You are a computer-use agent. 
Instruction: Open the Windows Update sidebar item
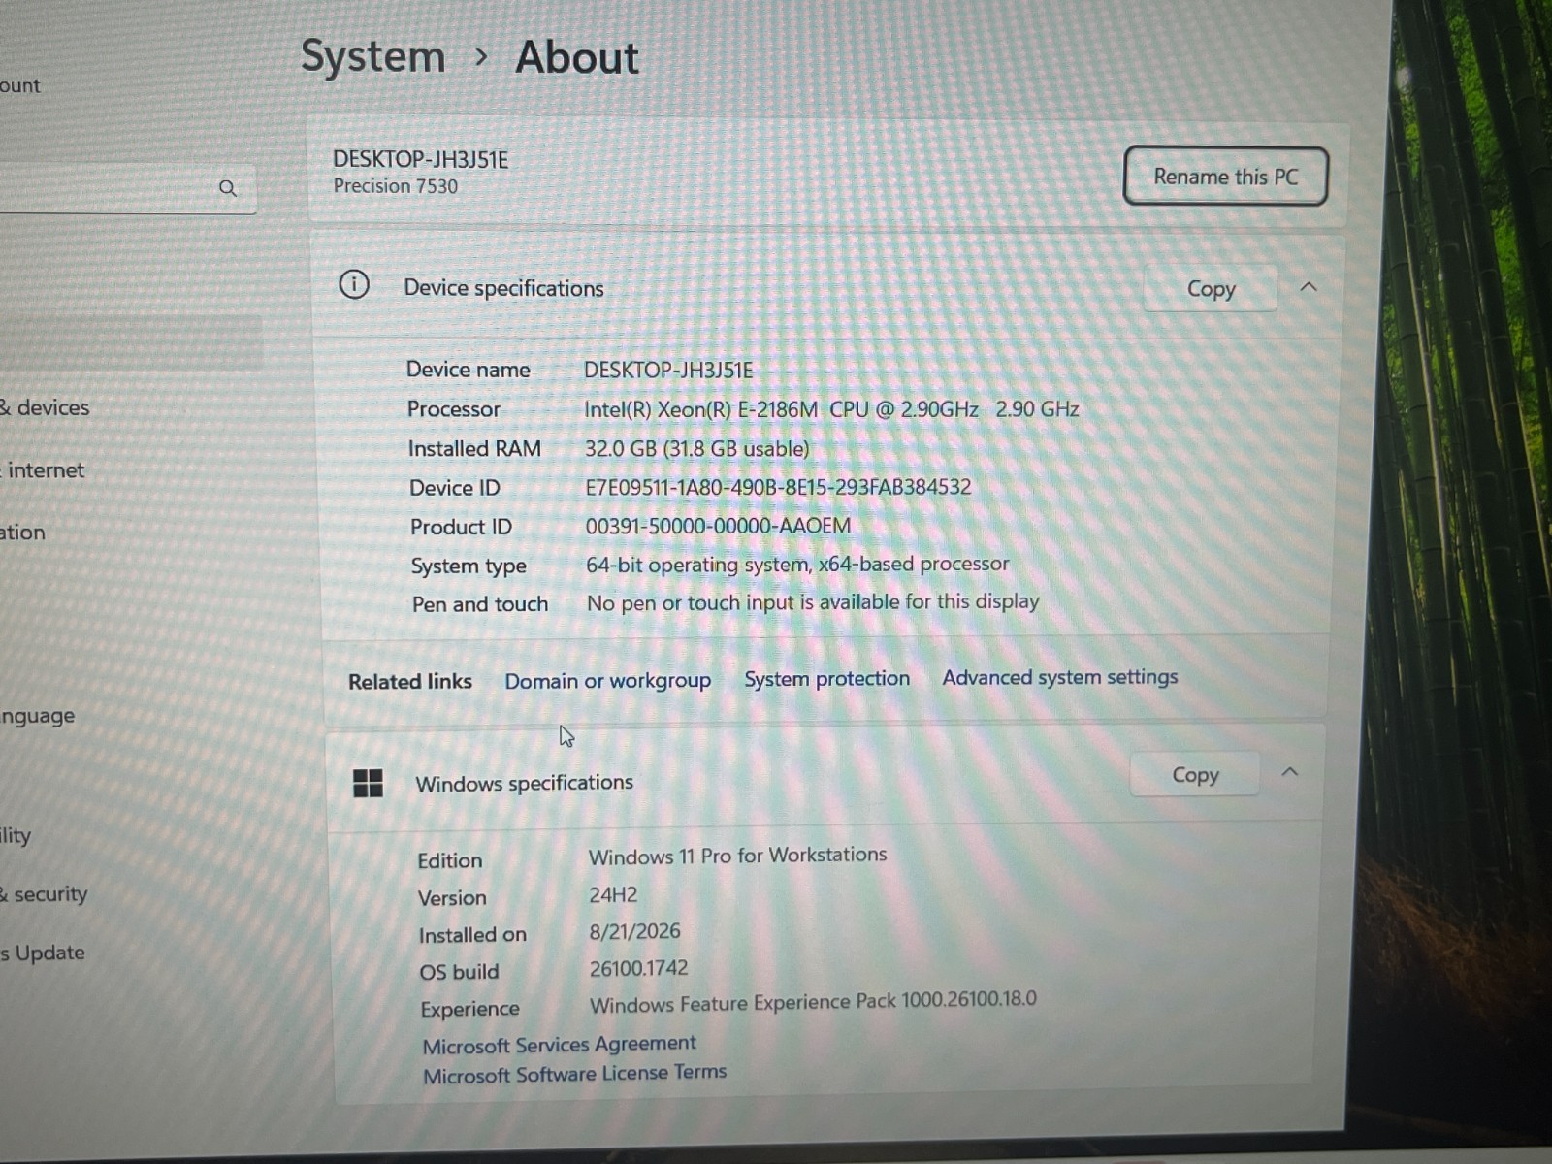(x=43, y=953)
